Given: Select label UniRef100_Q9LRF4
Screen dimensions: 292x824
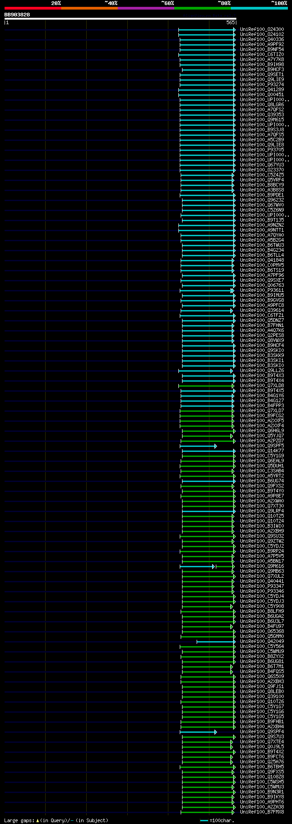Looking at the screenshot, I should [x=262, y=511].
